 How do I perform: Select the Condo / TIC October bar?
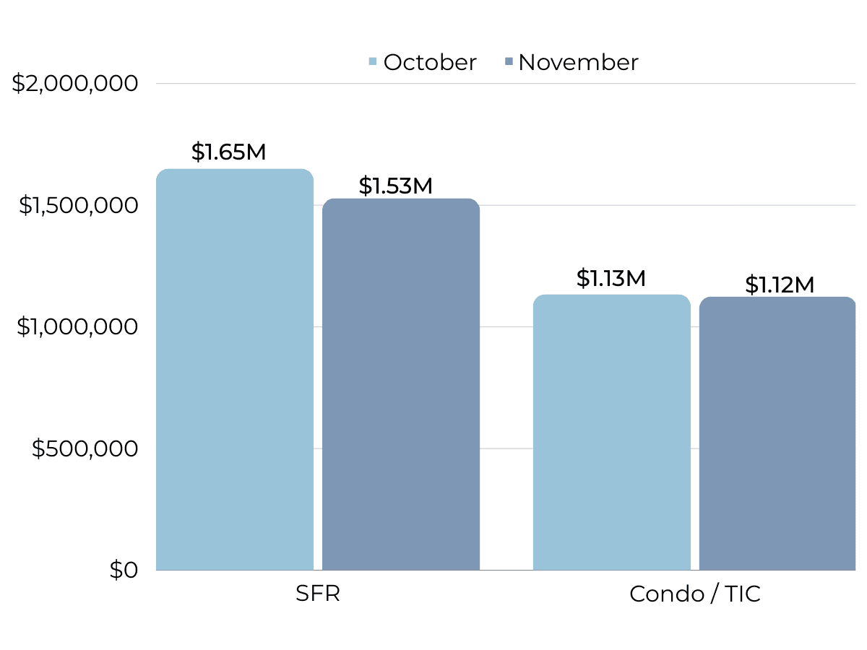(x=612, y=432)
